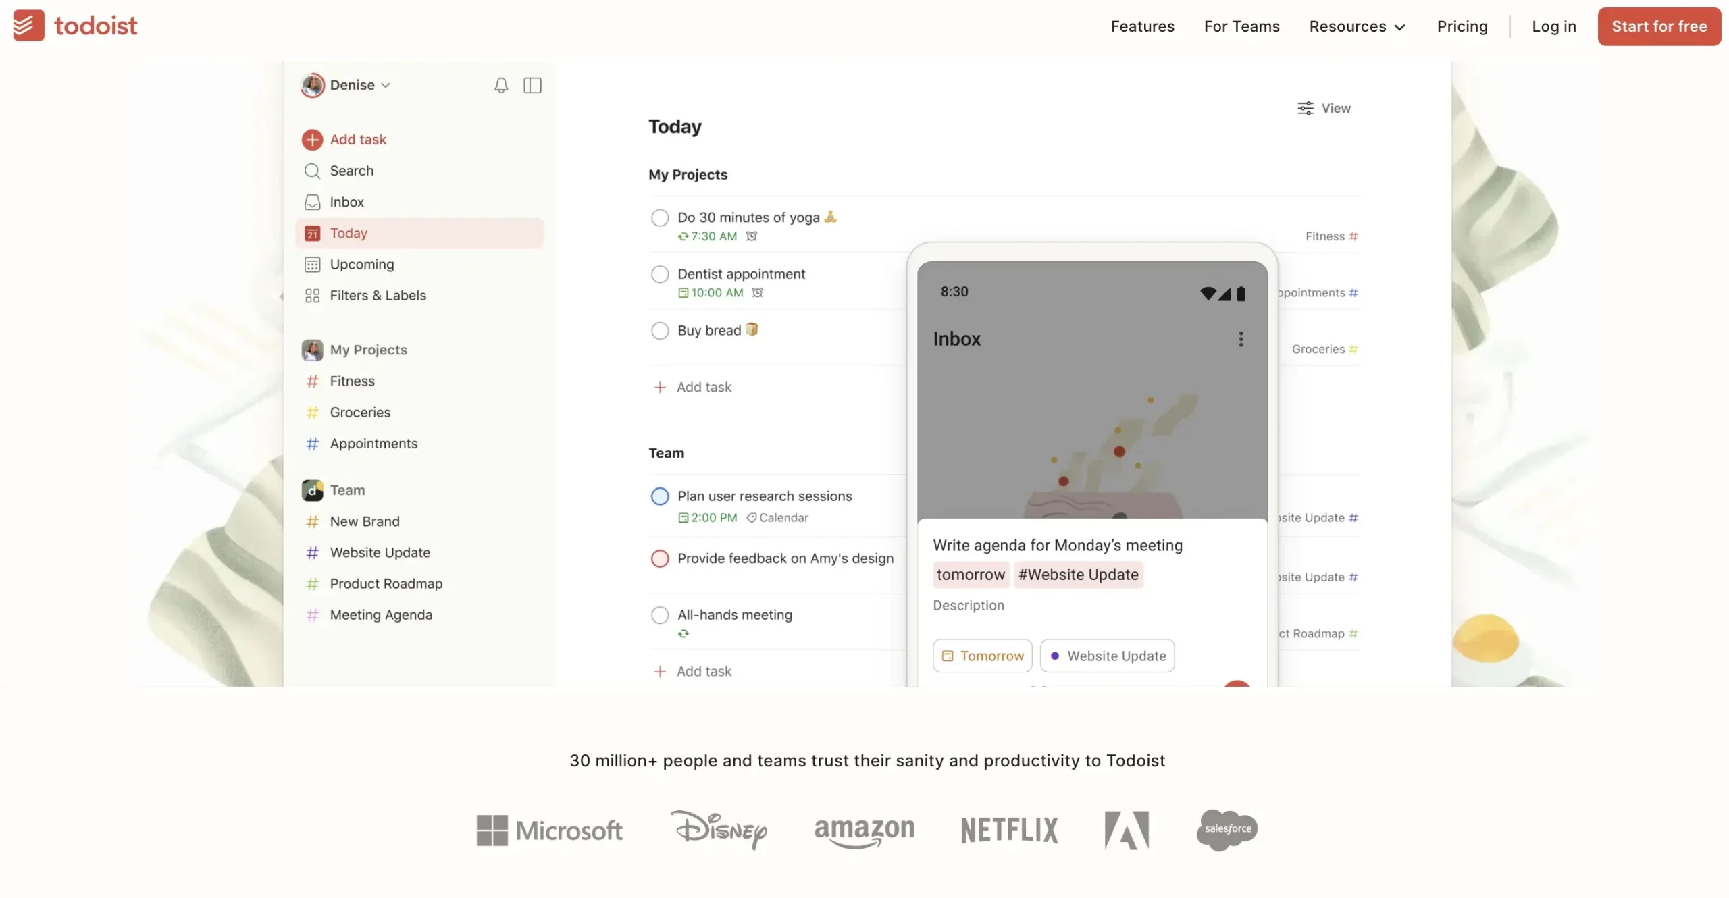Click the Team workspace avatar icon

312,490
